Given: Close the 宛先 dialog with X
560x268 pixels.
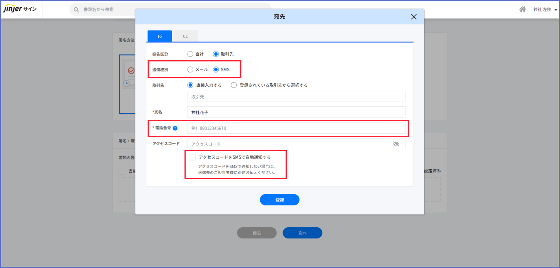Looking at the screenshot, I should point(414,17).
